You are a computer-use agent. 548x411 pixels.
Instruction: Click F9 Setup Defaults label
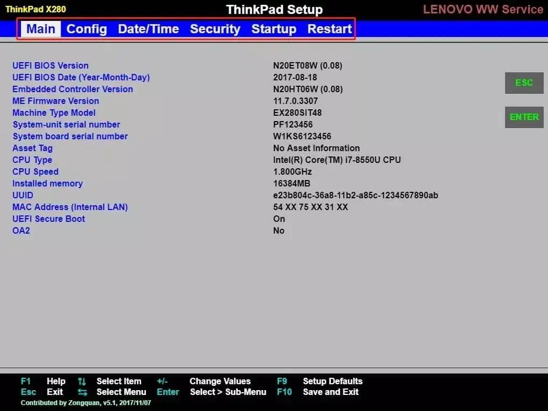point(320,382)
